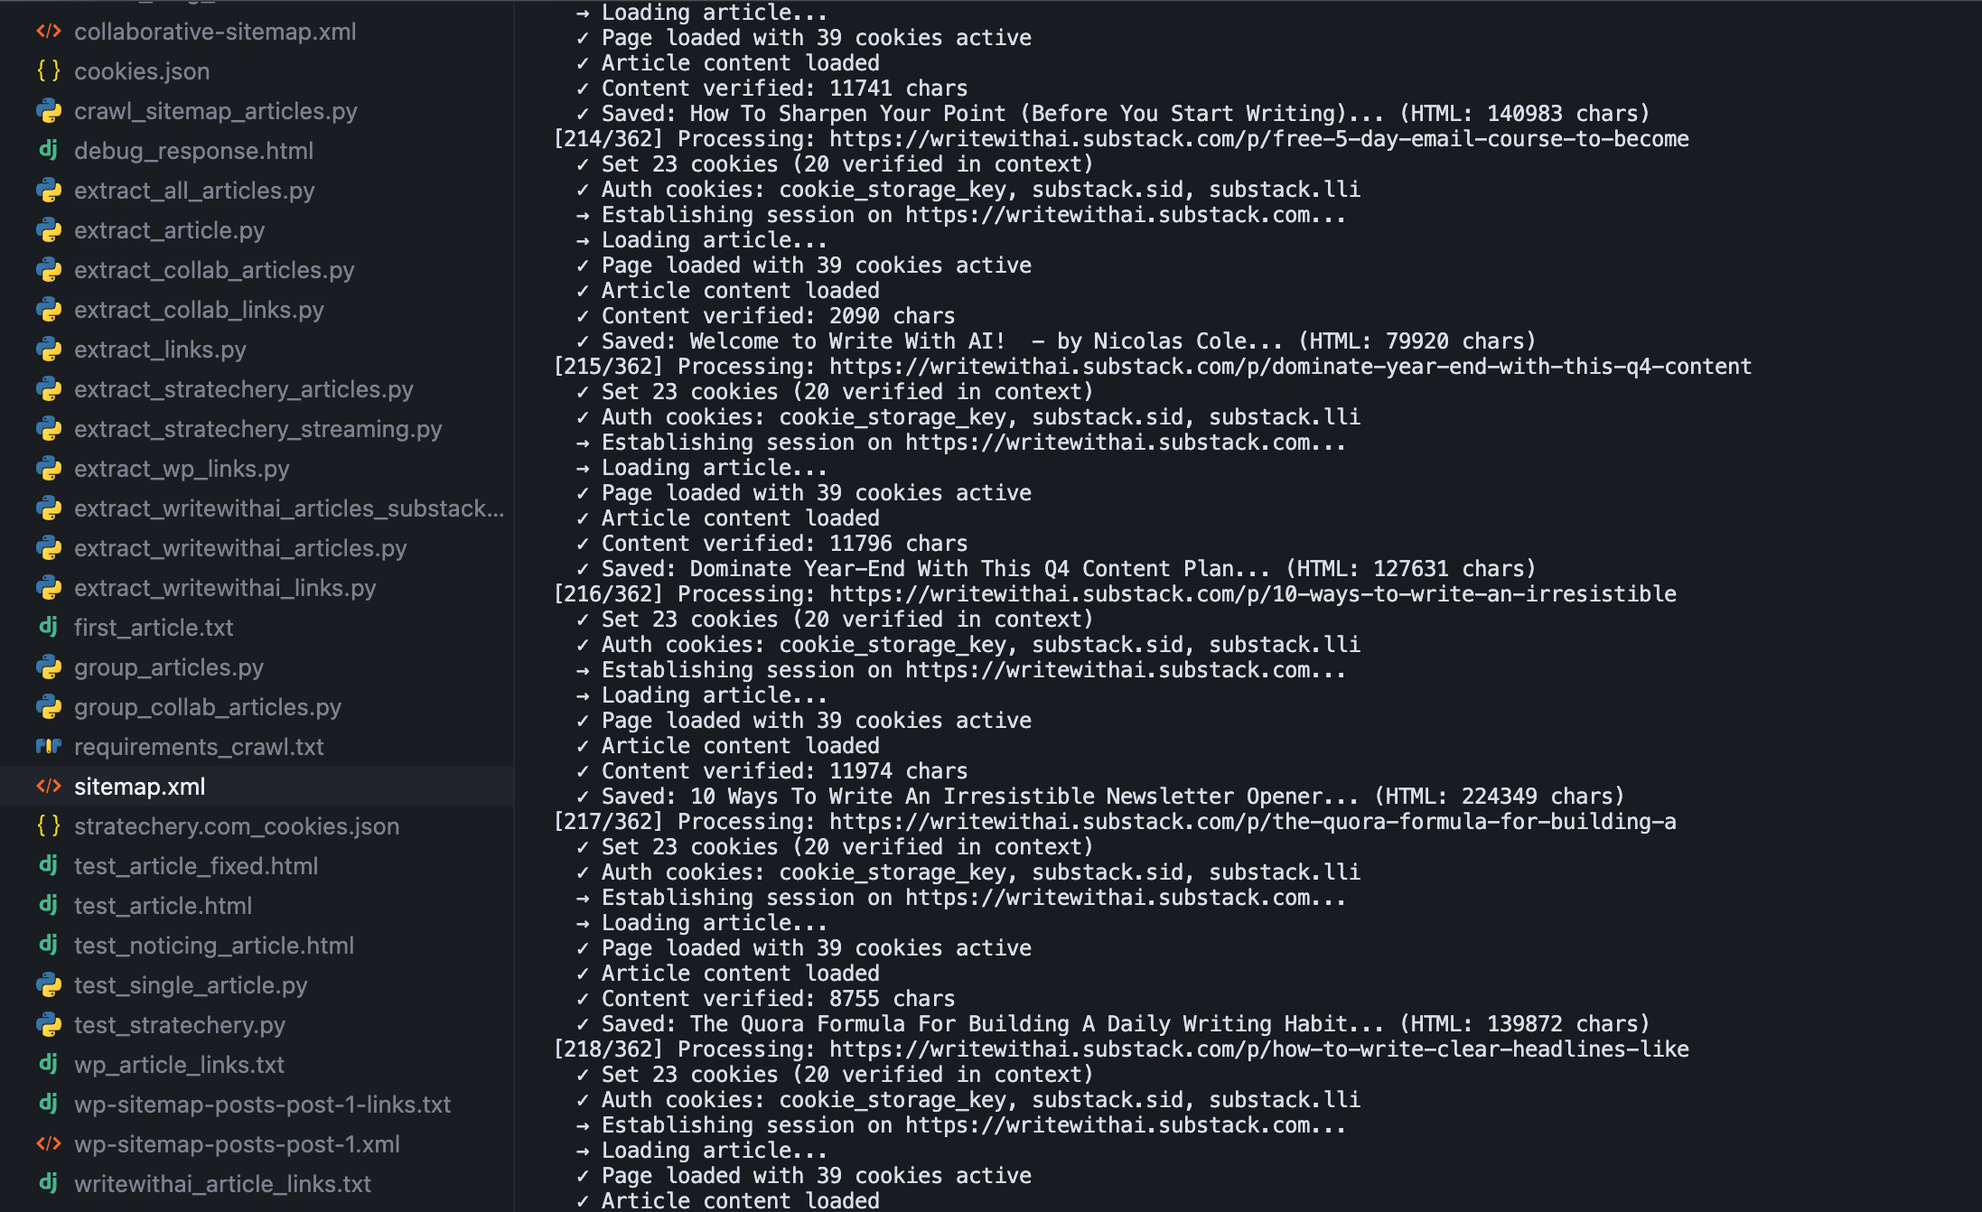Select the truncated extract_writewithai_articles_substack file
The height and width of the screenshot is (1212, 1982).
(289, 508)
